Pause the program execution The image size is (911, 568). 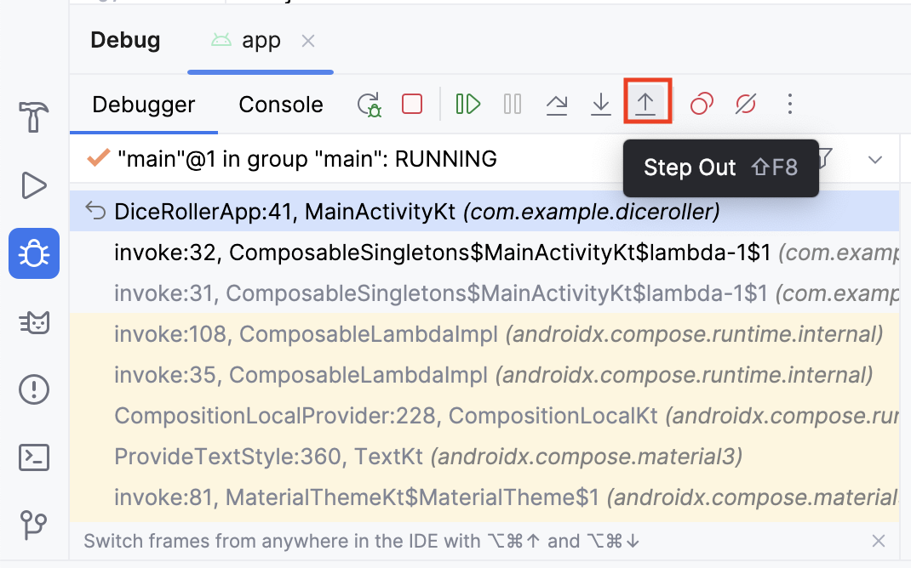[x=513, y=104]
